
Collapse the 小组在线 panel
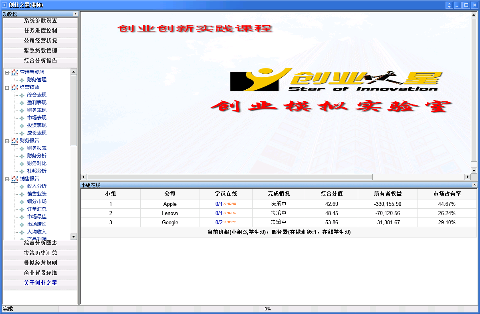click(x=474, y=185)
